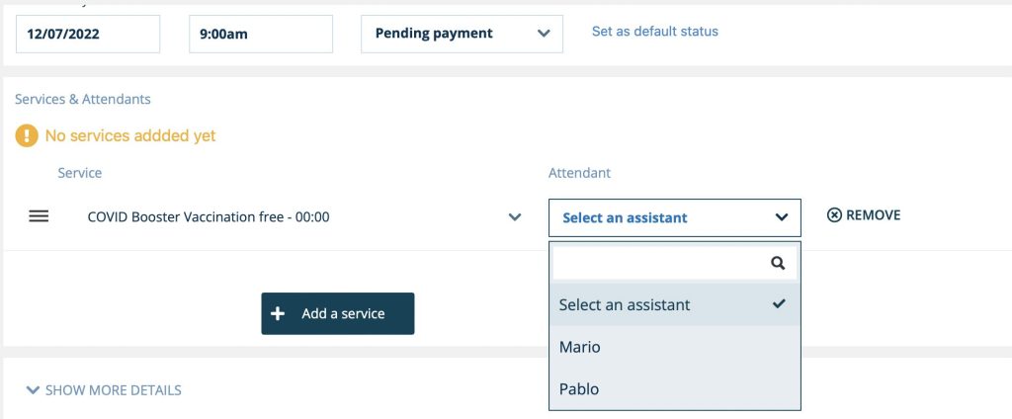
Task: Pick the Select an assistant list option
Action: point(674,304)
